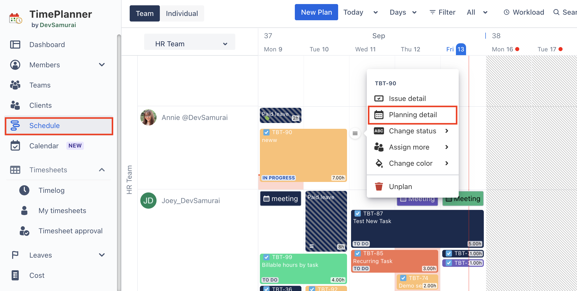
Task: Open the HR Team dropdown
Action: point(189,44)
